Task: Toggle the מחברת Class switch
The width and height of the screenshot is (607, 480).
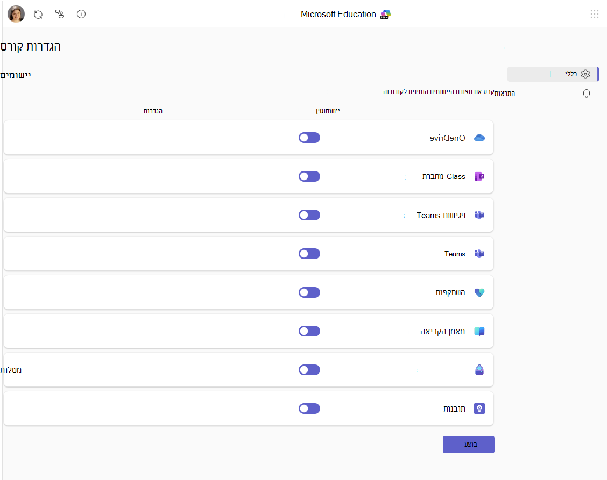Action: pyautogui.click(x=309, y=176)
